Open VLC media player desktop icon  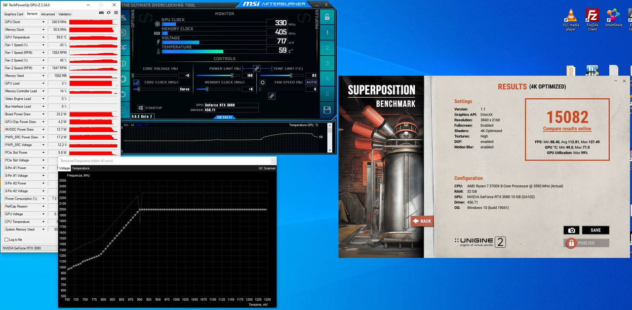571,20
